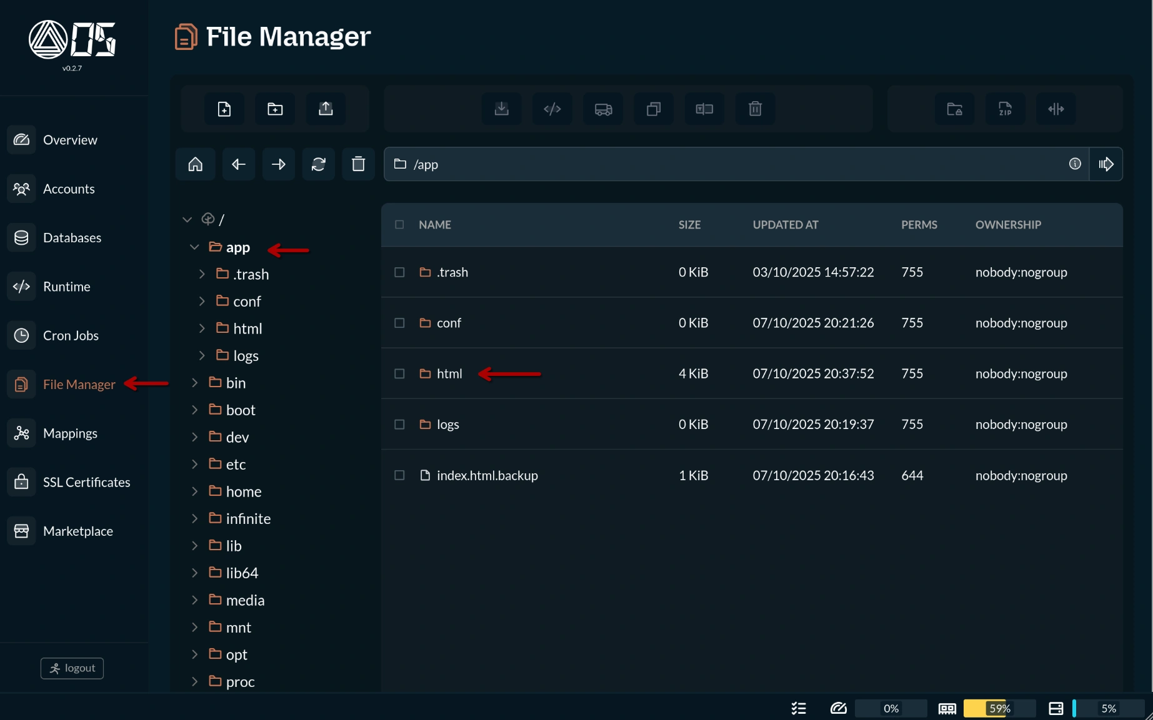Toggle the select-all checkbox in header
Image resolution: width=1153 pixels, height=720 pixels.
pos(399,225)
